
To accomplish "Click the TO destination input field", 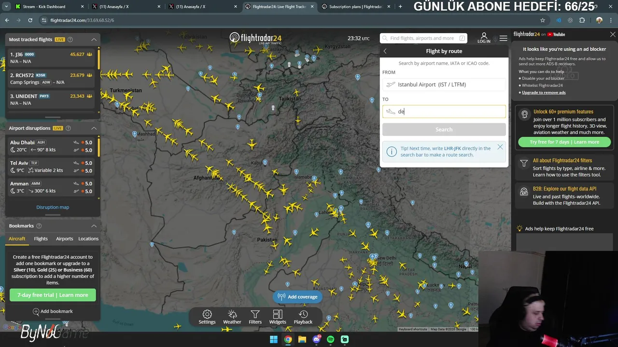I will [x=444, y=111].
